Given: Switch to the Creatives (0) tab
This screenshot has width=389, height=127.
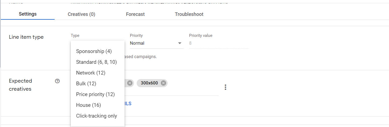Looking at the screenshot, I should (82, 14).
